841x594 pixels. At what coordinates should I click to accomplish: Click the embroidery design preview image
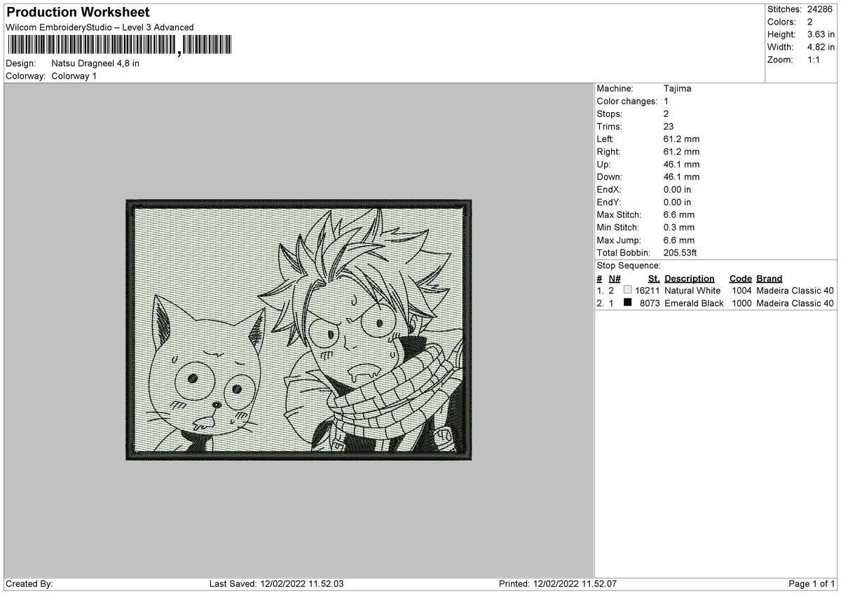coord(299,330)
